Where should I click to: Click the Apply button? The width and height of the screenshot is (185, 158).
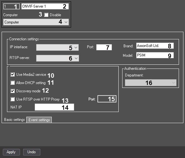11,152
